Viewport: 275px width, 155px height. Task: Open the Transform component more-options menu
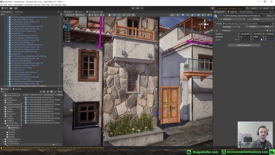(x=273, y=31)
